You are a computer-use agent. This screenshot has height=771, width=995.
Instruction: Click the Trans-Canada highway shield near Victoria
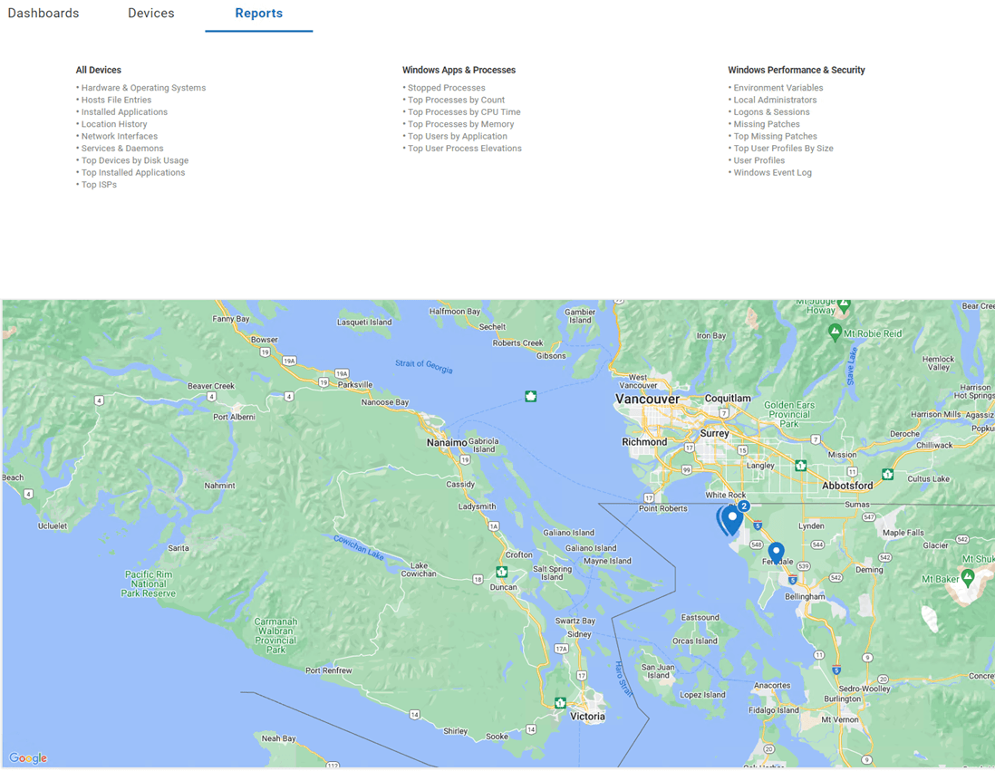(560, 703)
